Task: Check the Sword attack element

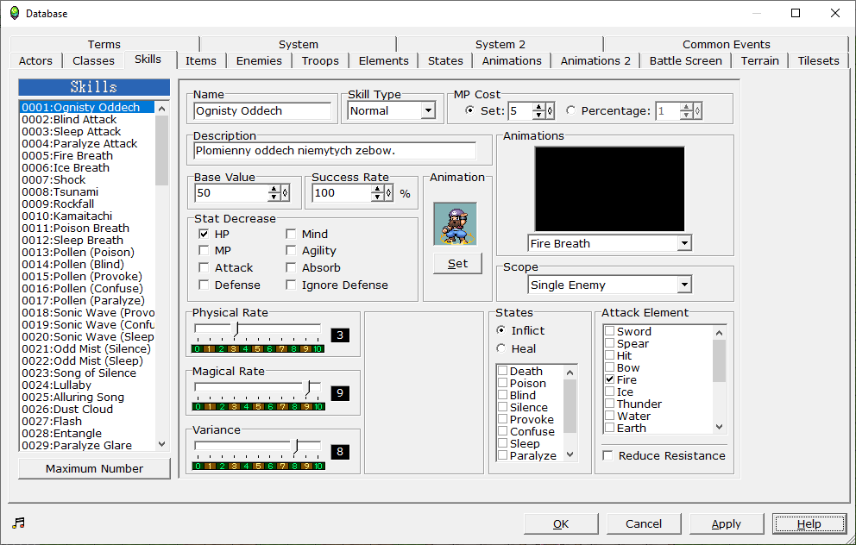Action: [610, 330]
